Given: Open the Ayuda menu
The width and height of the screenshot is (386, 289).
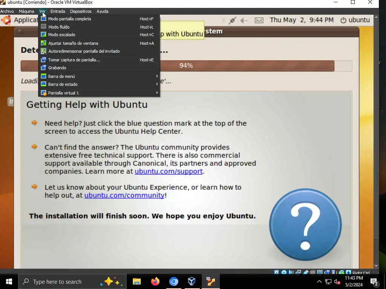Looking at the screenshot, I should pos(103,11).
